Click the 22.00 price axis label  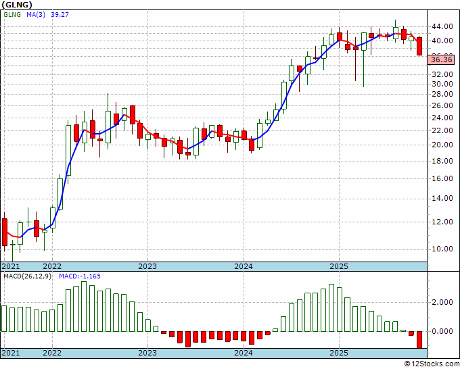(x=442, y=130)
